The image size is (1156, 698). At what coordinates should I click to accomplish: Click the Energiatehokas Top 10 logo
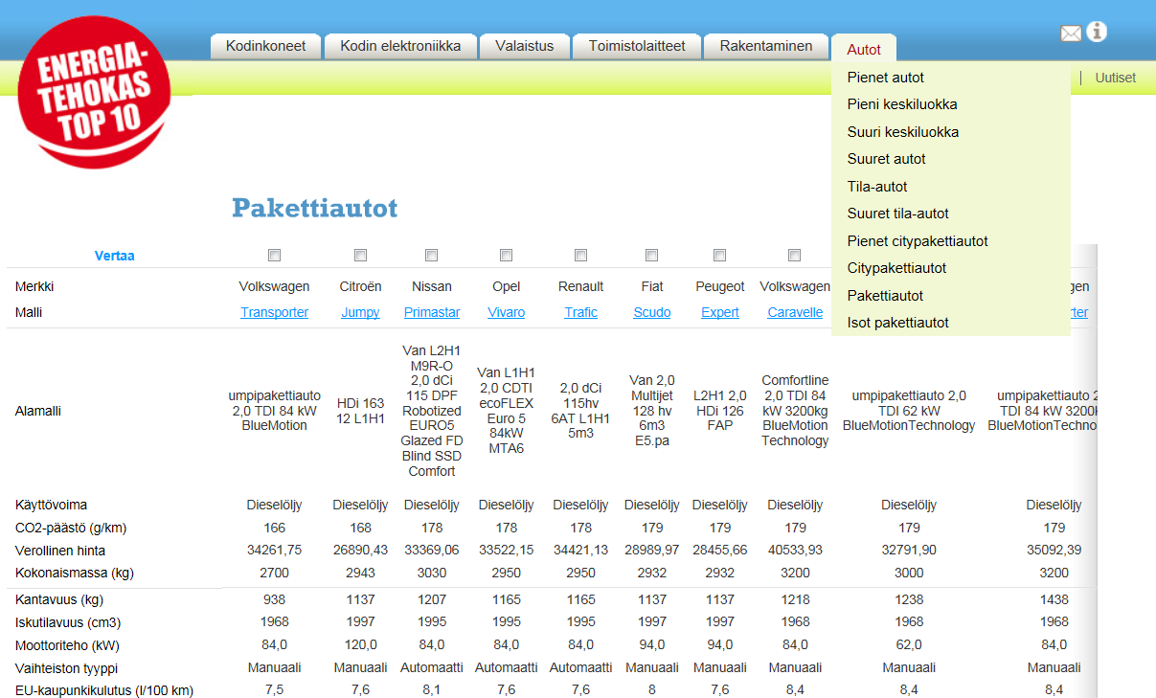(94, 92)
